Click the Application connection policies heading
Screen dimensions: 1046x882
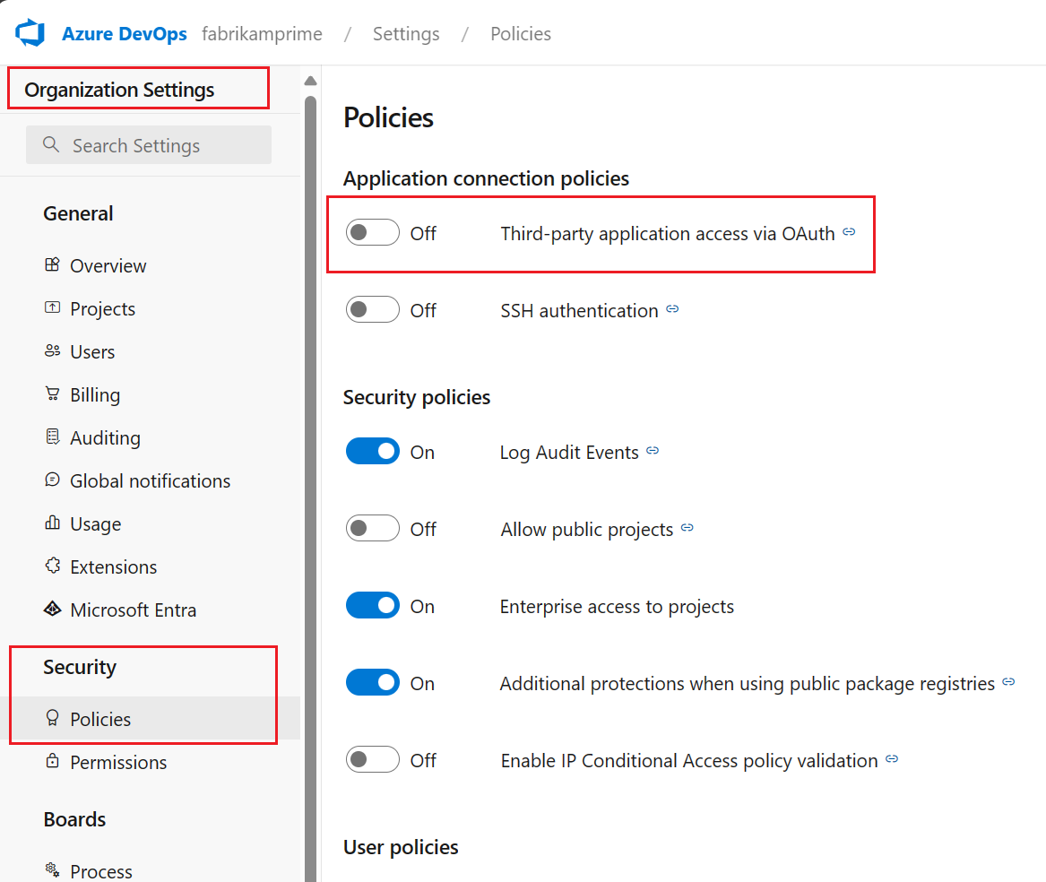point(487,178)
